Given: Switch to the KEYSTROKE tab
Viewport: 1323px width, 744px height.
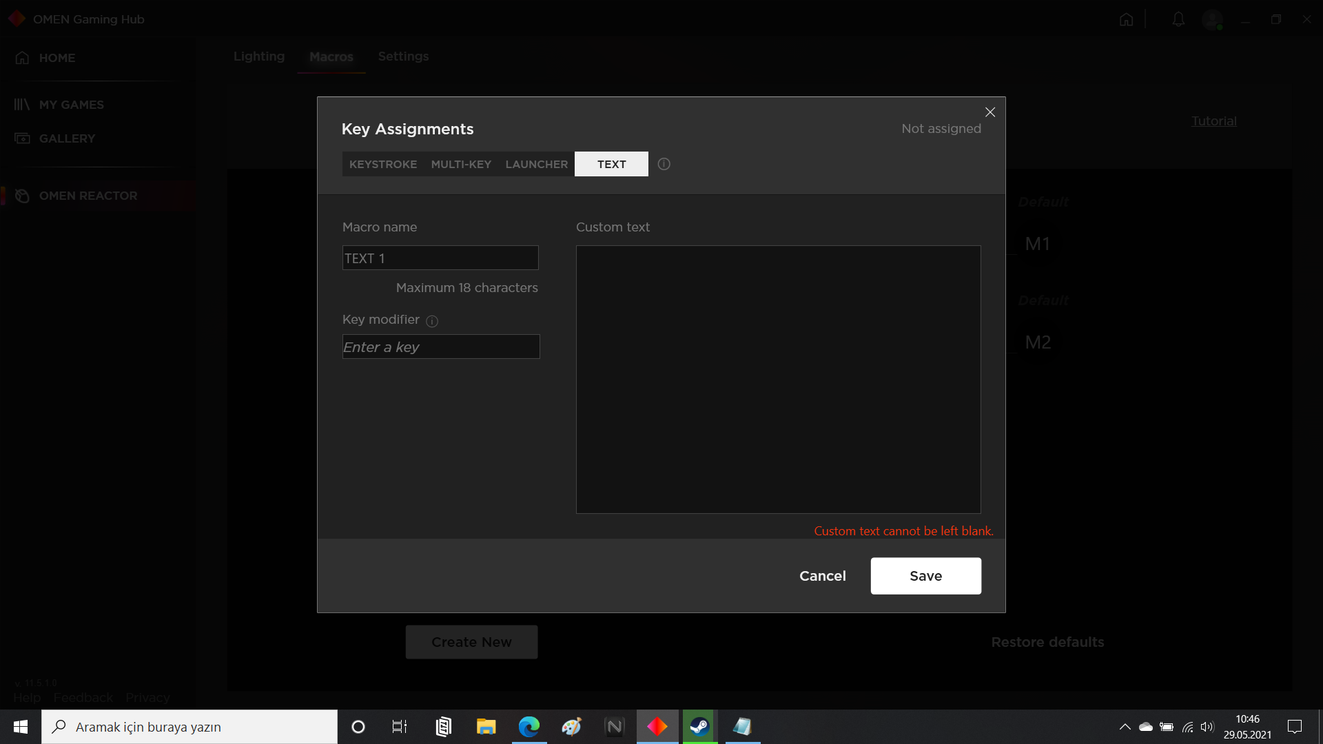Looking at the screenshot, I should tap(383, 164).
